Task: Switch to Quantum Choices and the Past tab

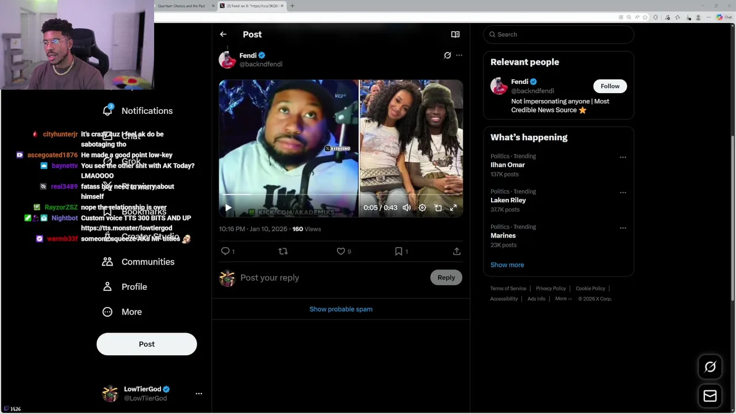Action: pyautogui.click(x=181, y=6)
